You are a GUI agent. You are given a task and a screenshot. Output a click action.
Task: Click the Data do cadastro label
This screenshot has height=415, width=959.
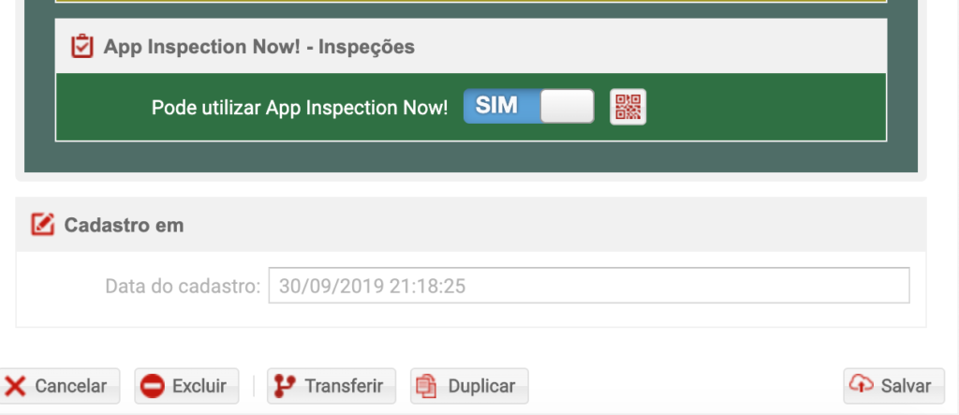tap(183, 286)
